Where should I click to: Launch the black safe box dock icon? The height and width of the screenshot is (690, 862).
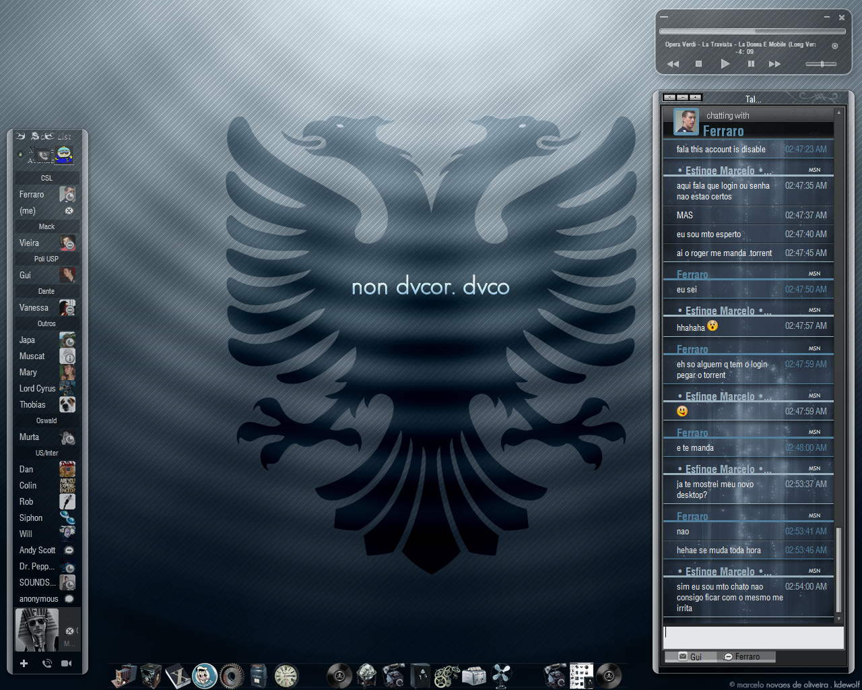[151, 675]
